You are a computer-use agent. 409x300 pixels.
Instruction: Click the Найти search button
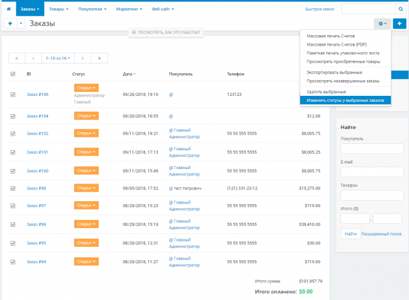tap(351, 234)
